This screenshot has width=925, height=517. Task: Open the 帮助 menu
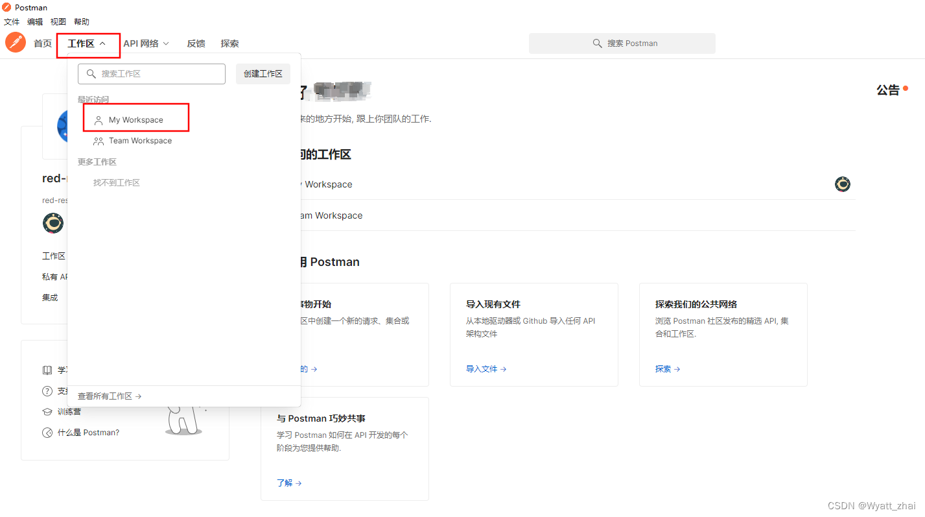[x=82, y=22]
